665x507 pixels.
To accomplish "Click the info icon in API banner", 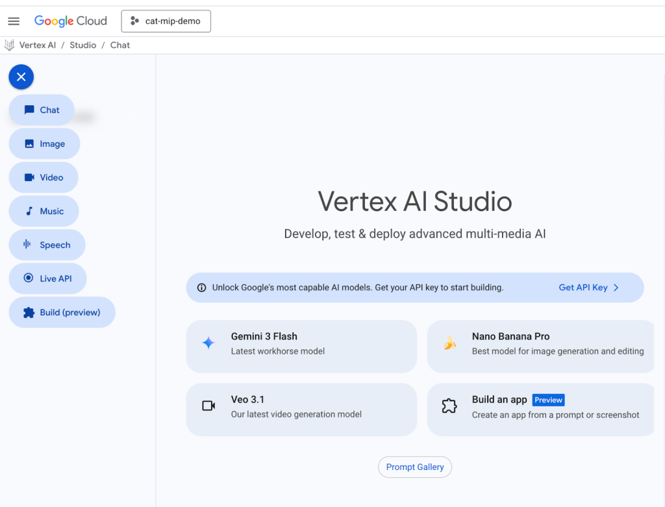I will (x=201, y=288).
